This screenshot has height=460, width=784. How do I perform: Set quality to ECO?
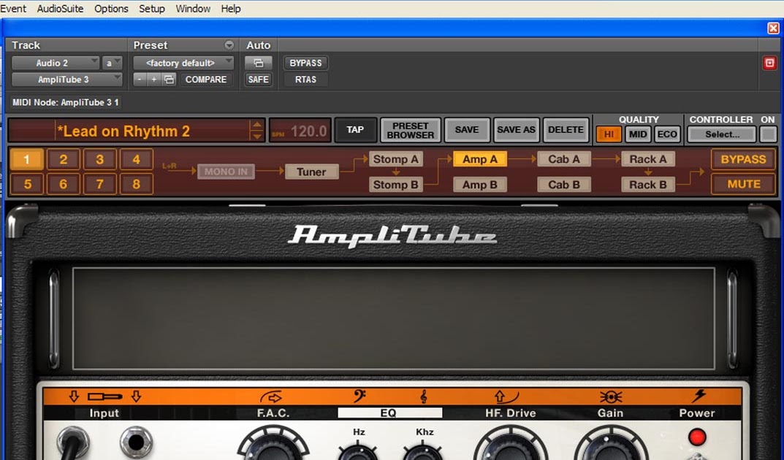[x=667, y=134]
